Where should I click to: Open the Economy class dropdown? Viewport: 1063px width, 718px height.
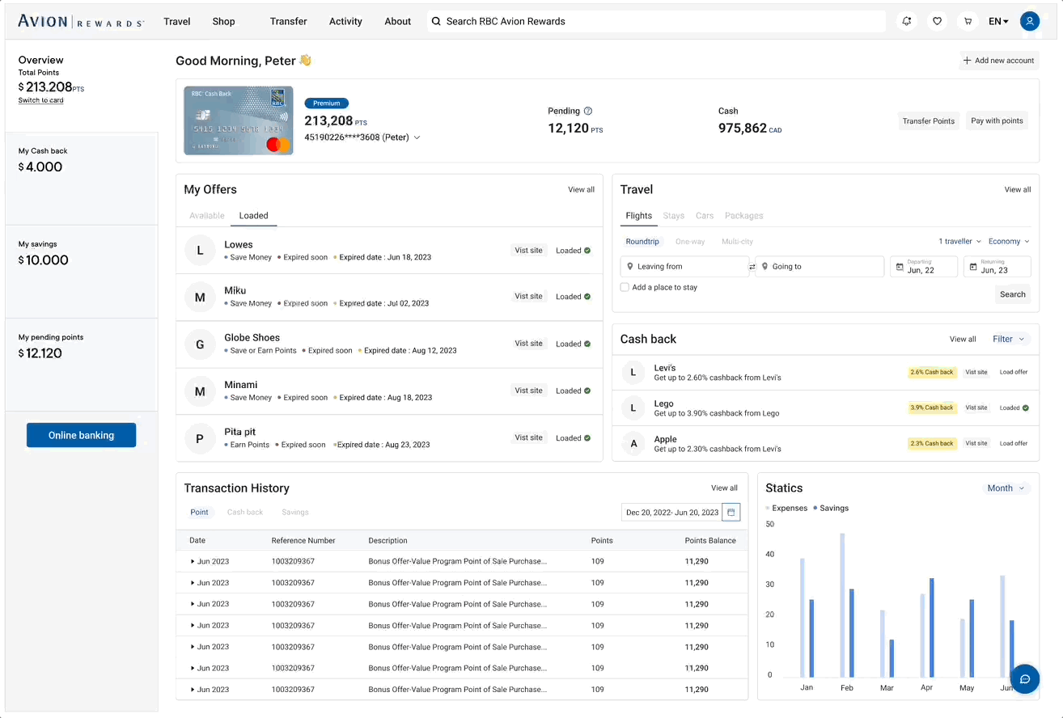(x=1009, y=241)
